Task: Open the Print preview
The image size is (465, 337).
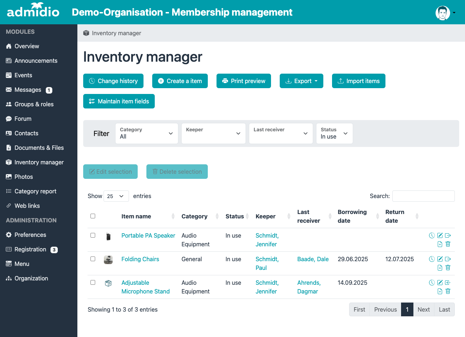Action: tap(244, 81)
